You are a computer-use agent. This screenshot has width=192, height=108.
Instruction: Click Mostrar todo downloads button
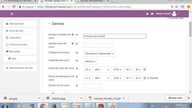click(x=175, y=98)
